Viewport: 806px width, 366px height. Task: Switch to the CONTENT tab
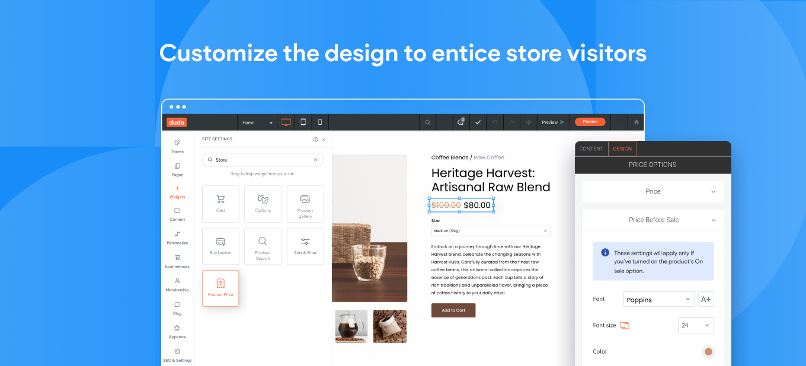(x=591, y=149)
